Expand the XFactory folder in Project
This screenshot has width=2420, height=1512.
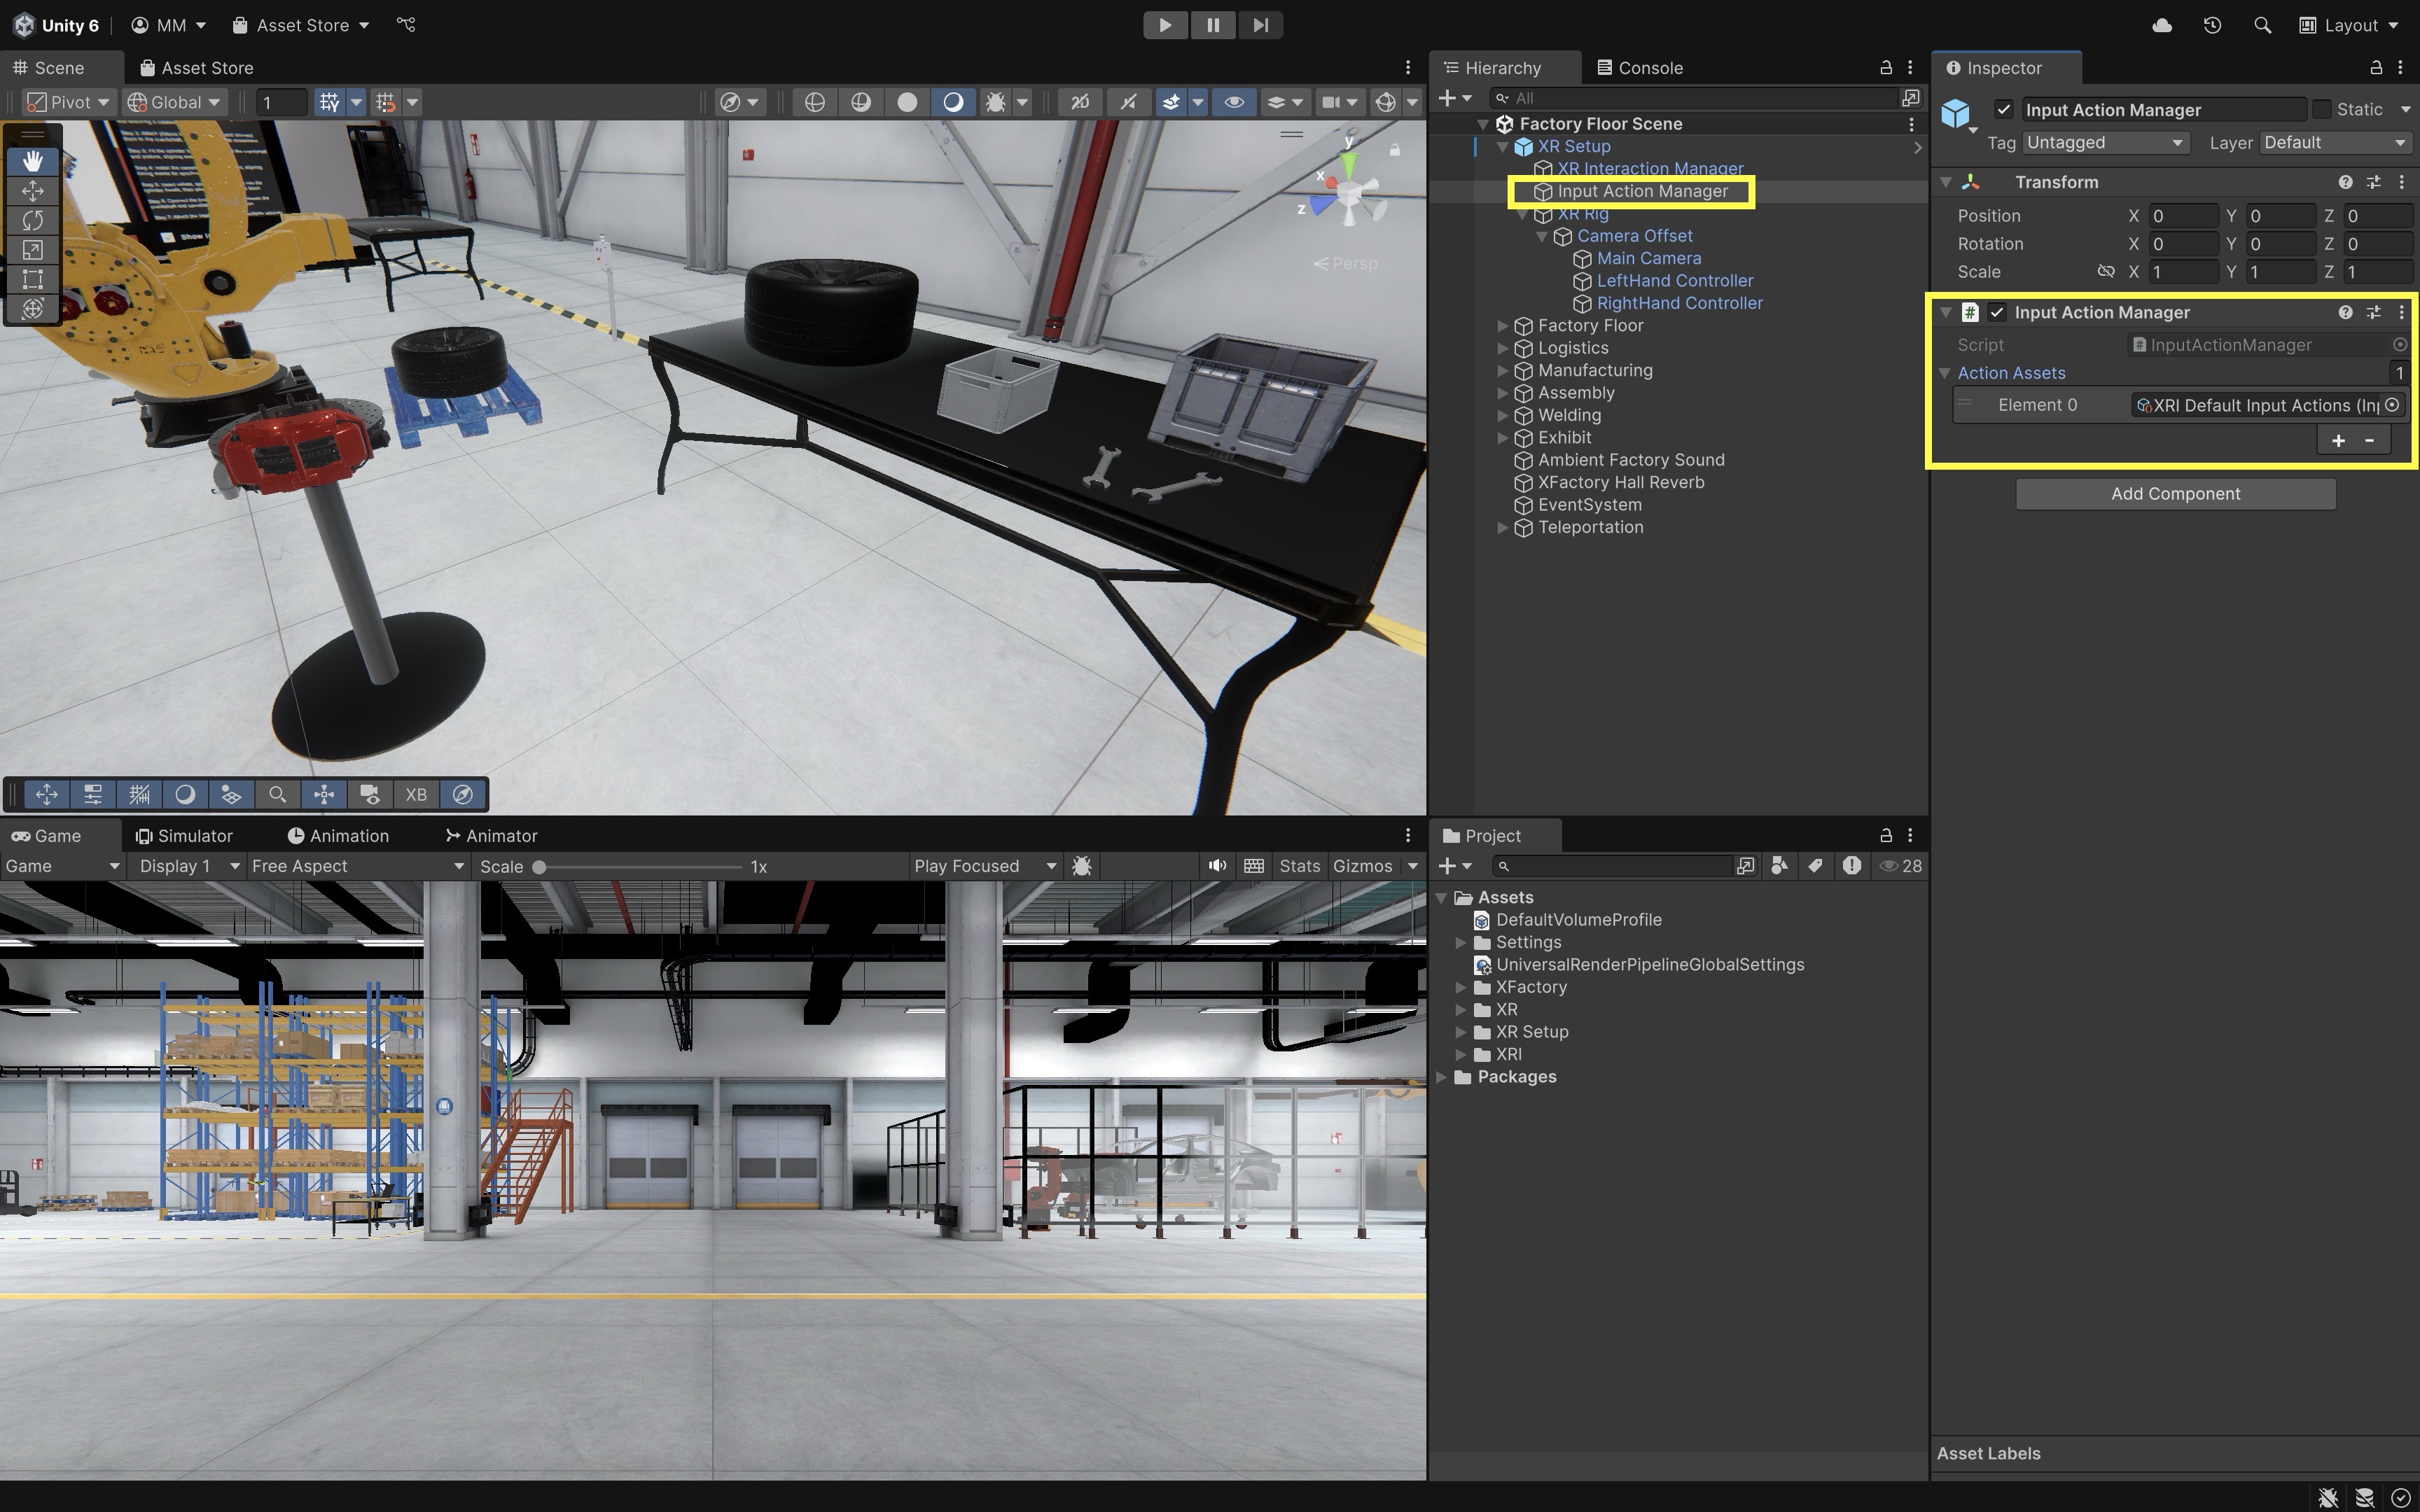(x=1461, y=988)
